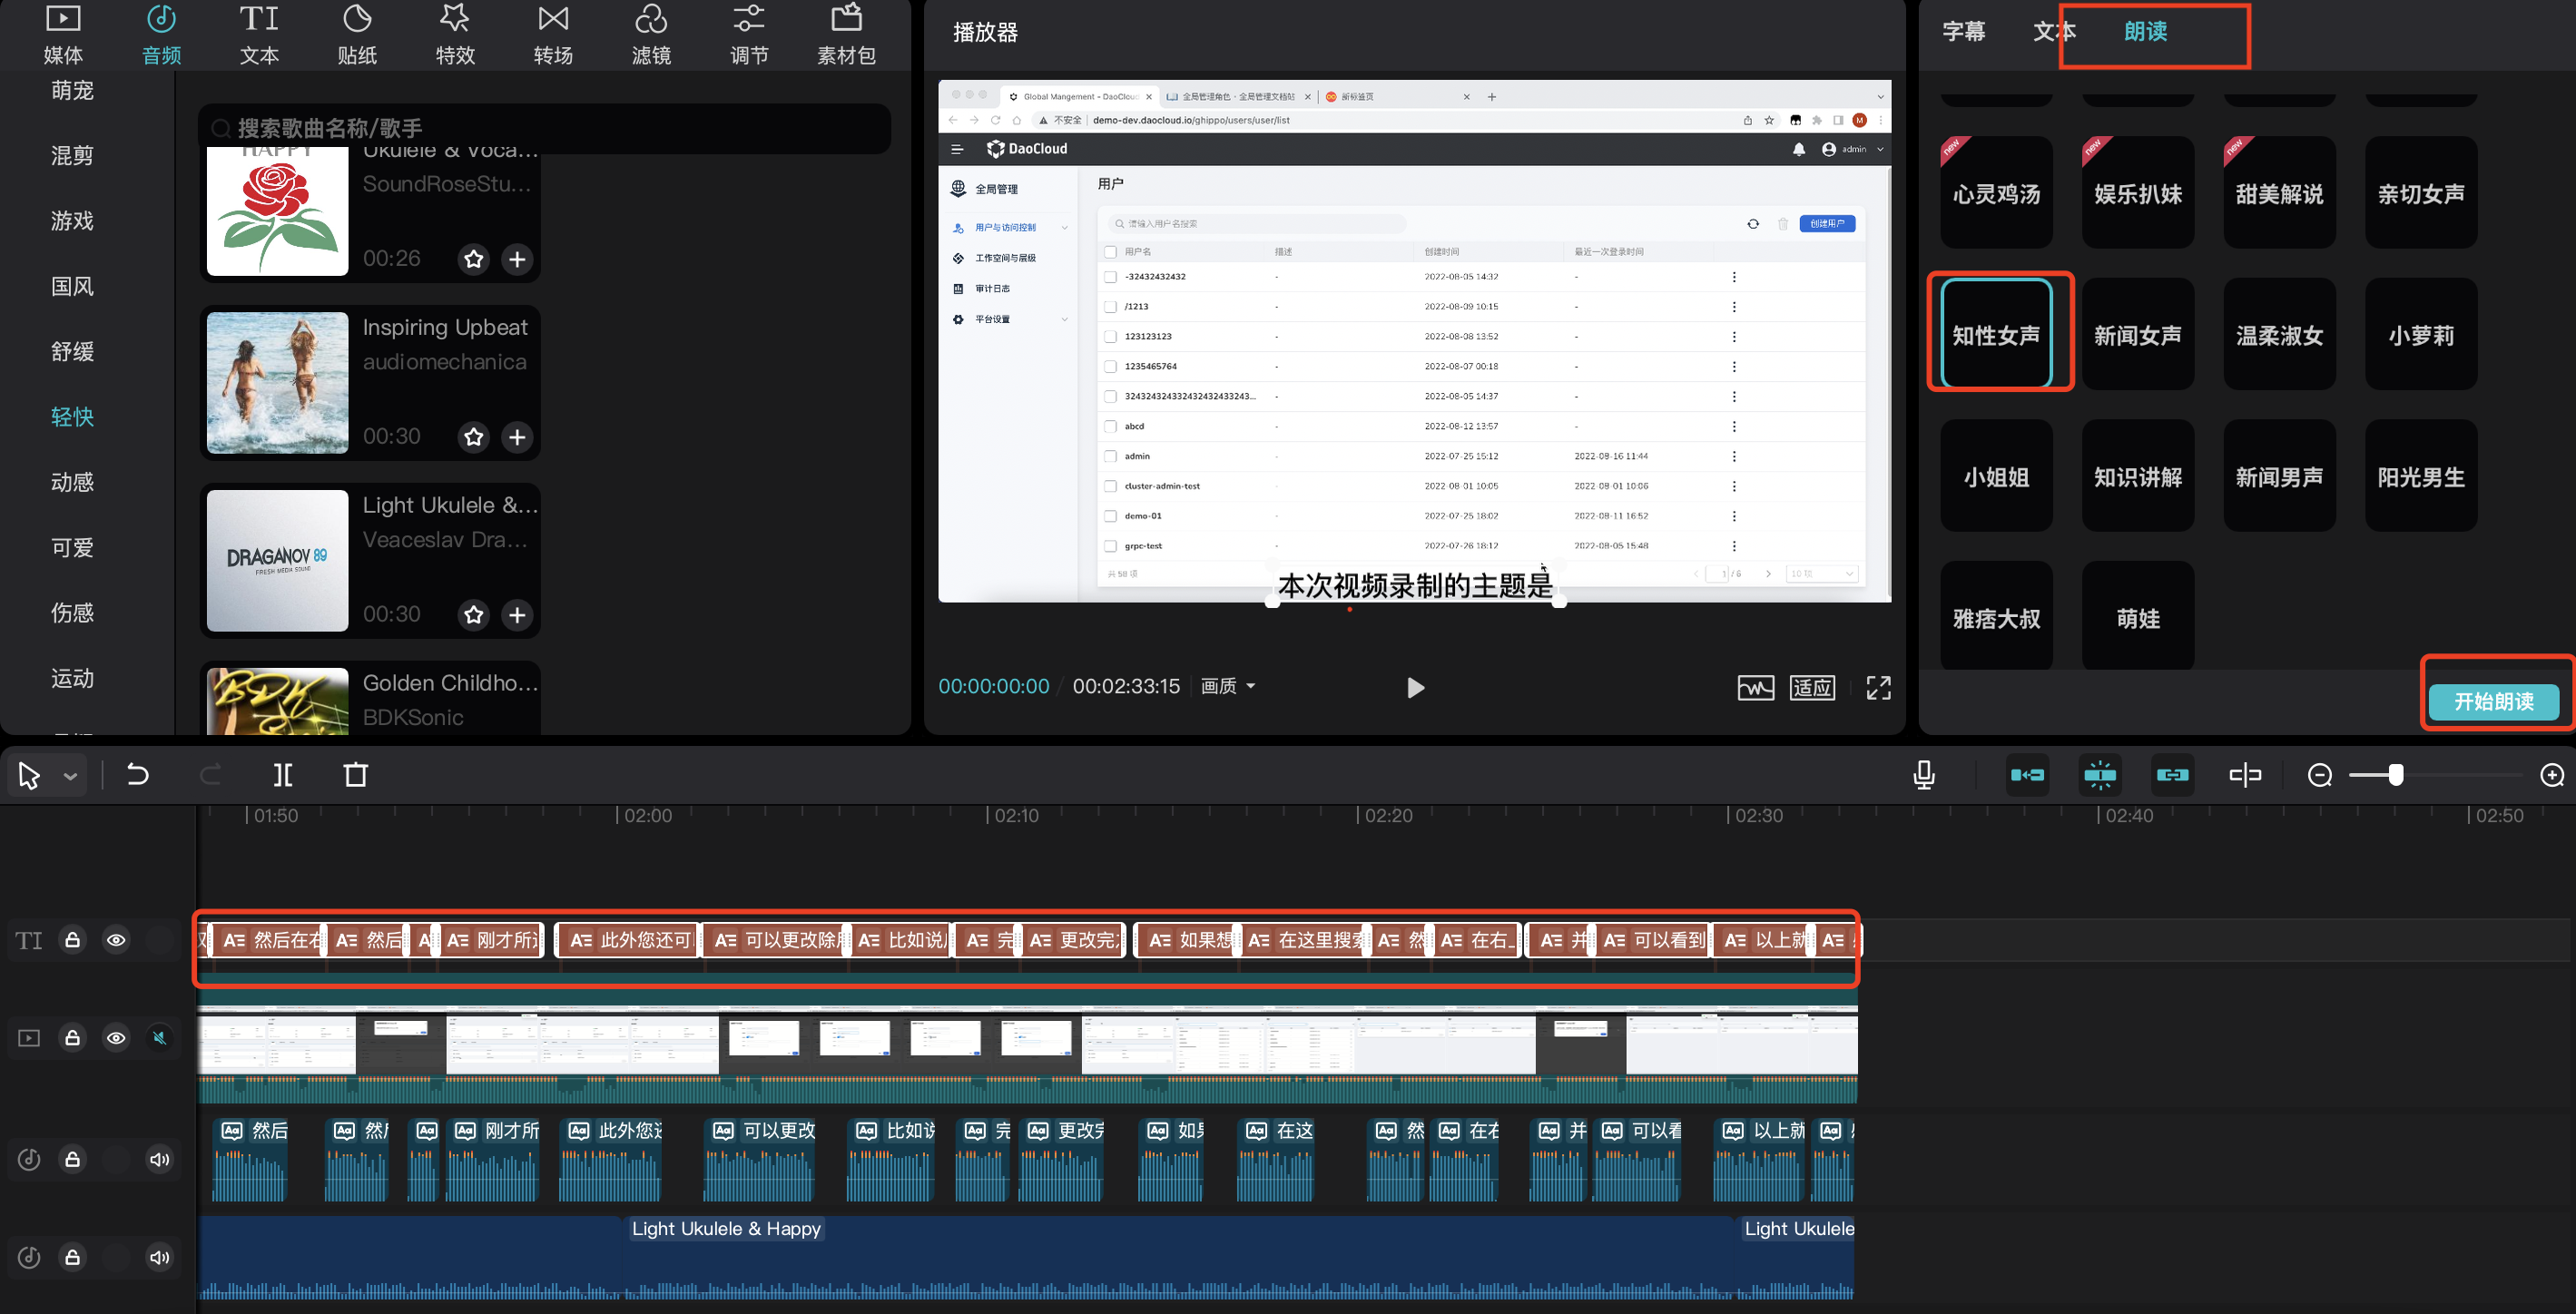
Task: Open the 调节 adjustment panel
Action: pos(749,34)
